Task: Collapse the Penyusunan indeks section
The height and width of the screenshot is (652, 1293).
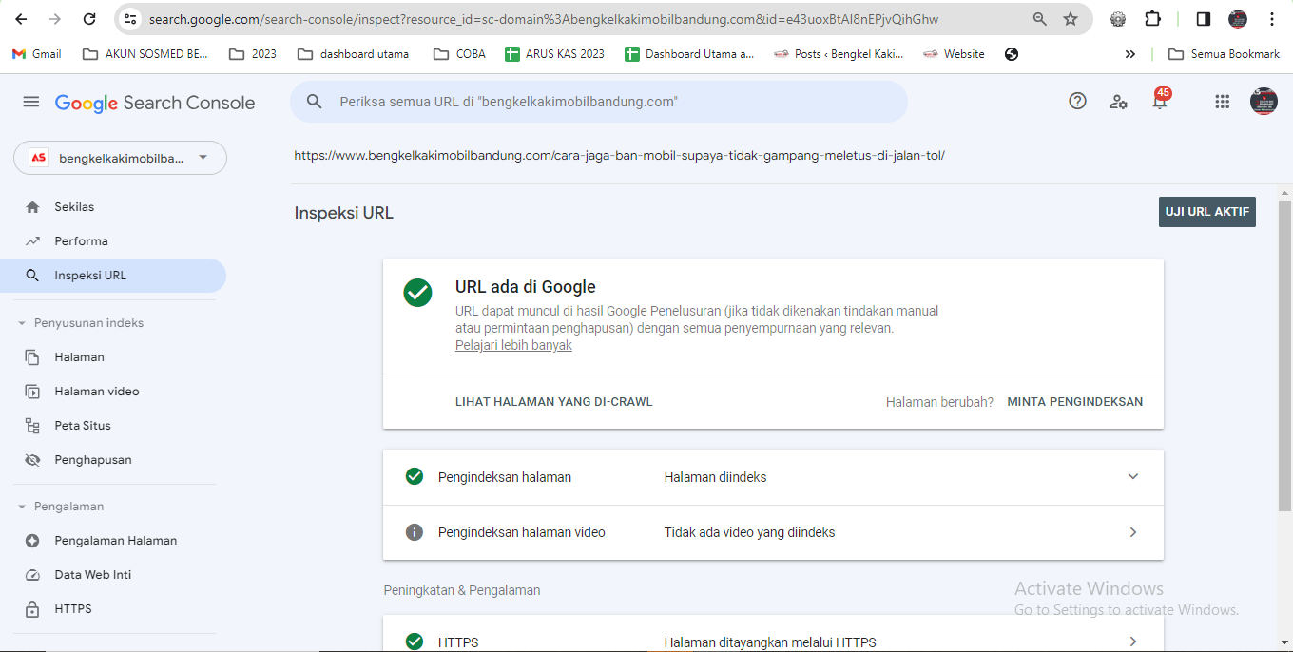Action: (x=22, y=323)
